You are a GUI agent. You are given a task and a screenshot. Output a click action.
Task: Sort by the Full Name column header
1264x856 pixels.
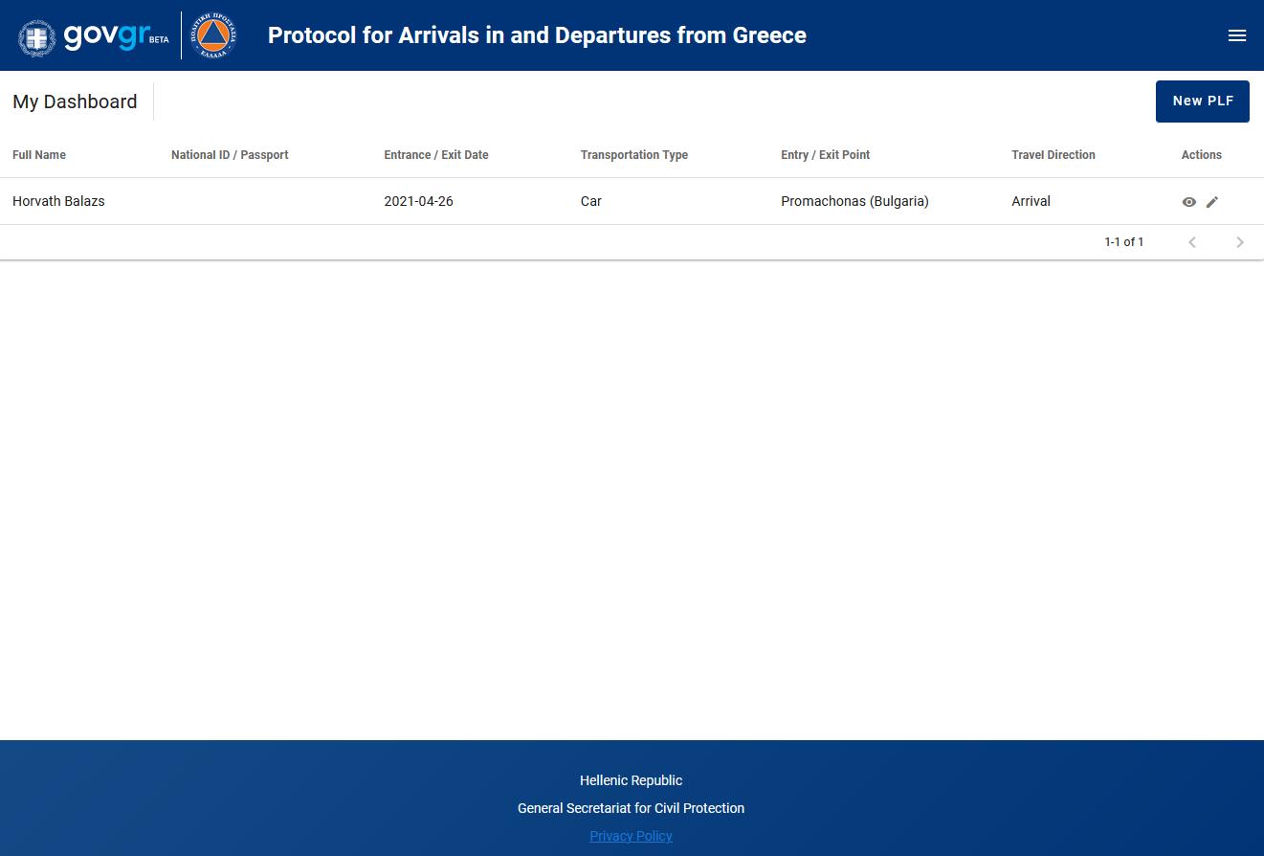pyautogui.click(x=39, y=155)
